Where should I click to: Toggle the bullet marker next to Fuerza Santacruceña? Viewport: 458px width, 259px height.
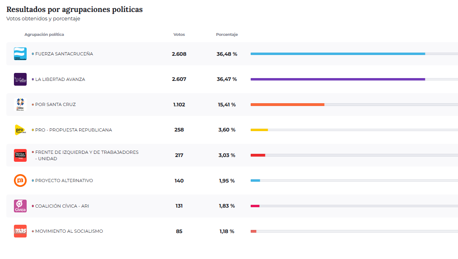pyautogui.click(x=32, y=53)
